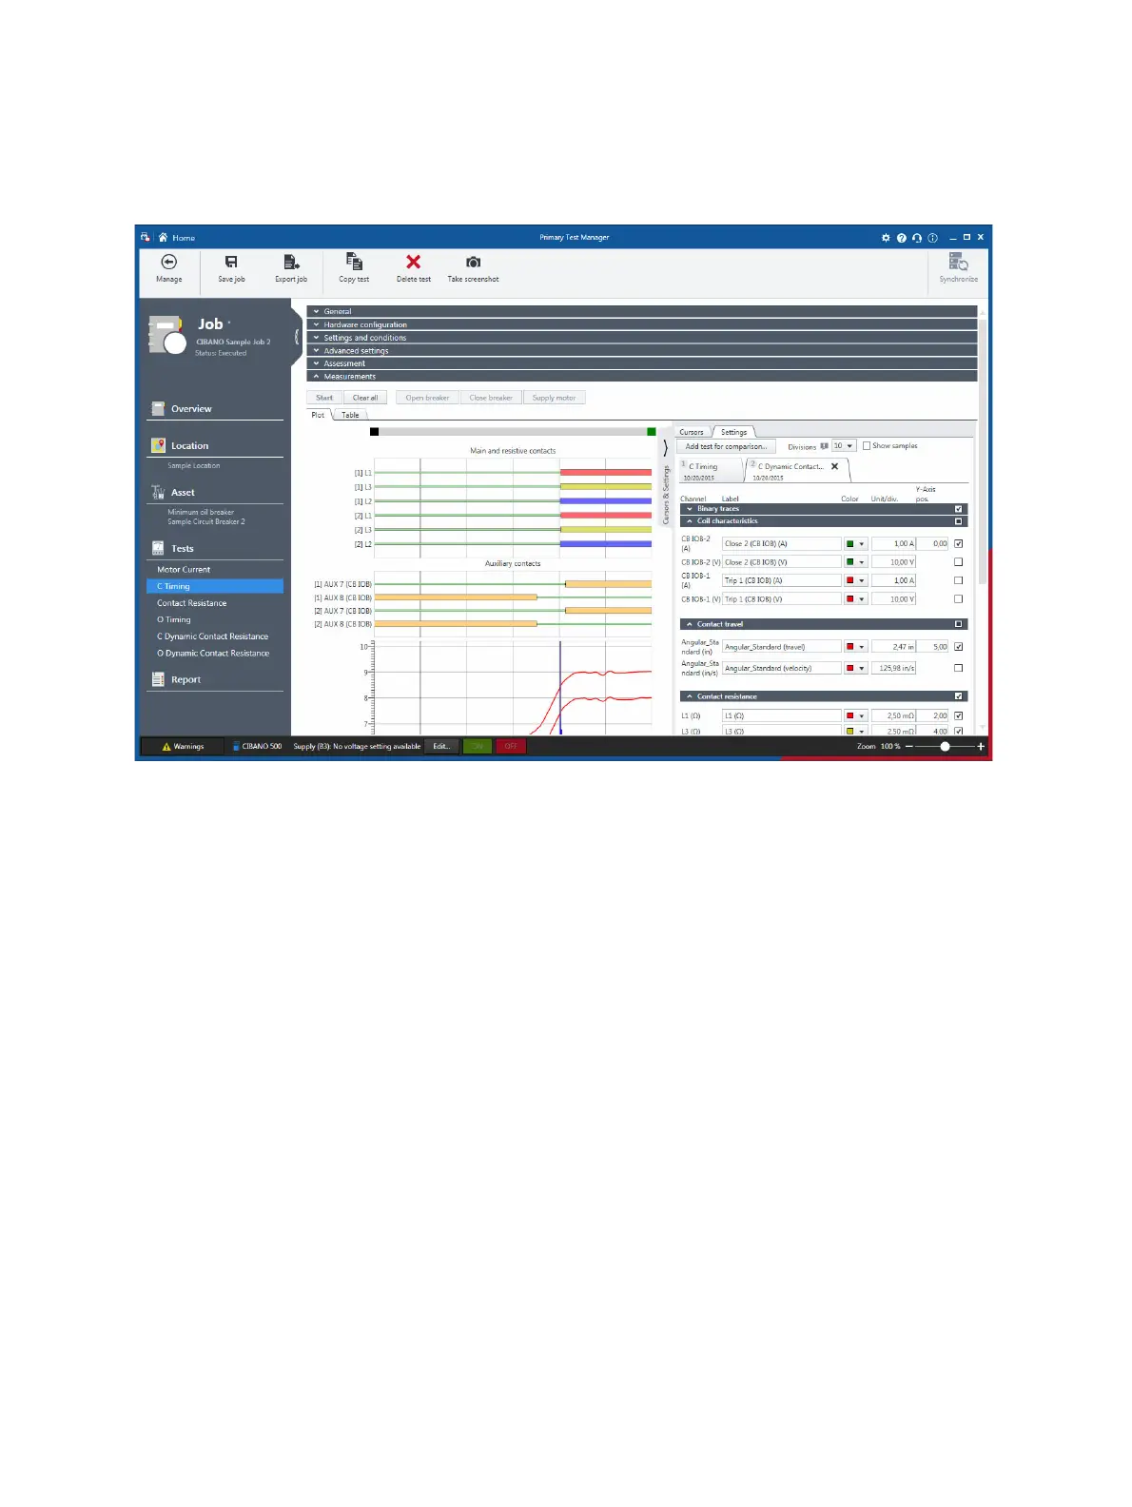
Task: Open the Cursors tab
Action: point(692,432)
